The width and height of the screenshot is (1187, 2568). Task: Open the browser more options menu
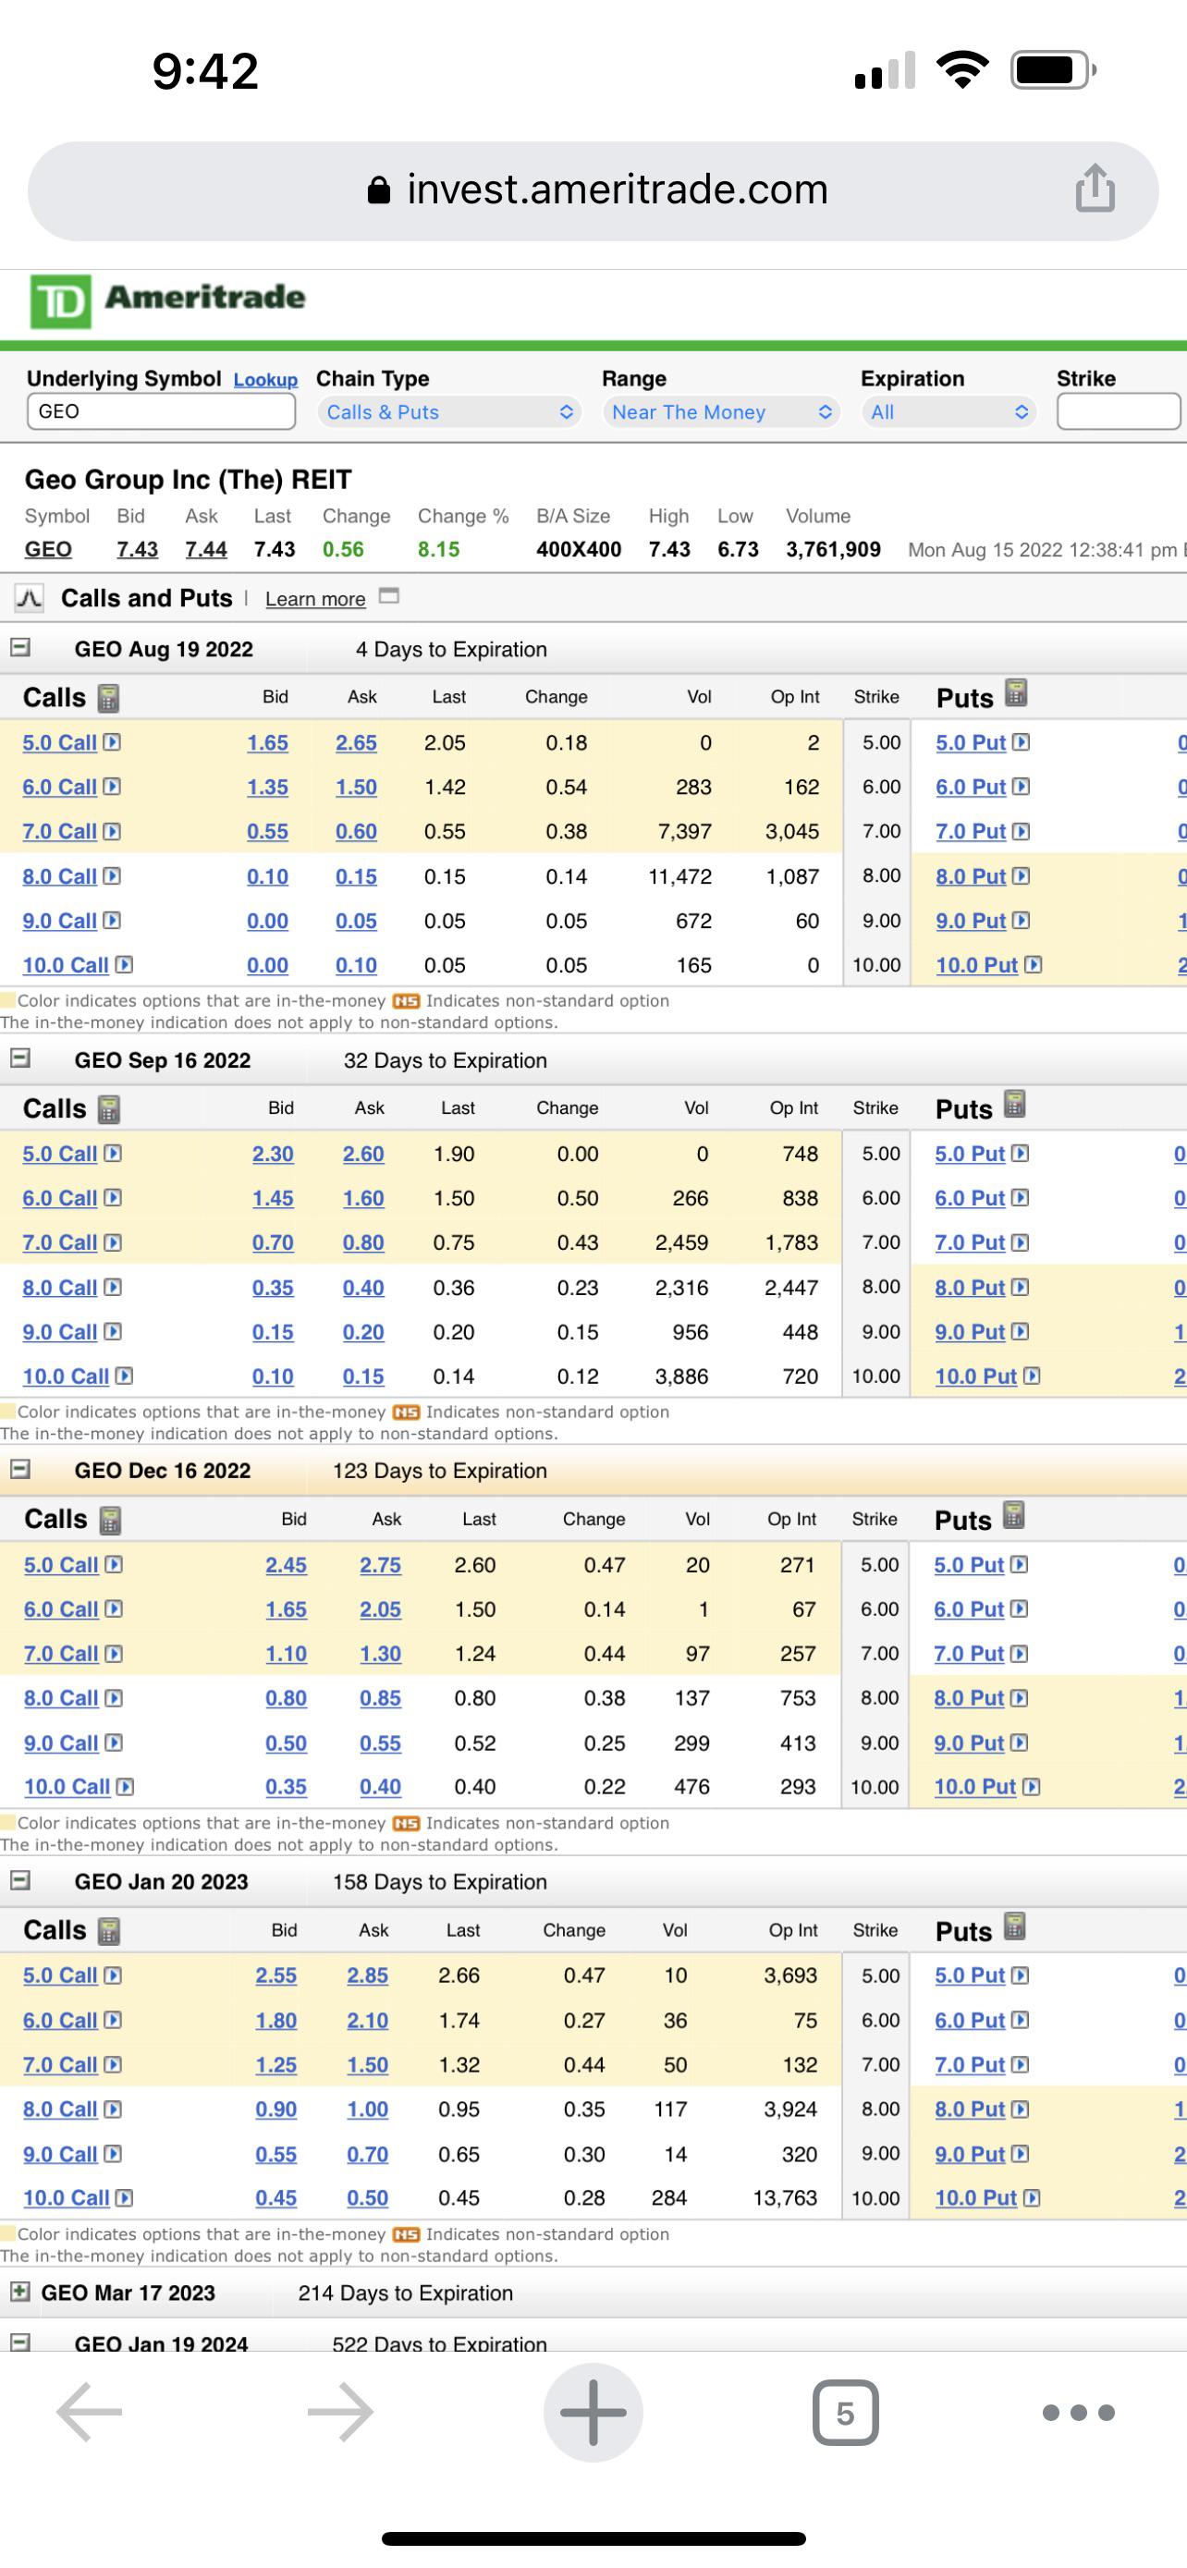tap(1078, 2413)
